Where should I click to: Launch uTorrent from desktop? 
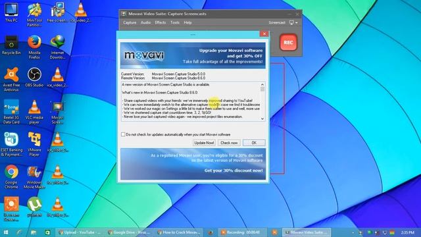(x=34, y=207)
